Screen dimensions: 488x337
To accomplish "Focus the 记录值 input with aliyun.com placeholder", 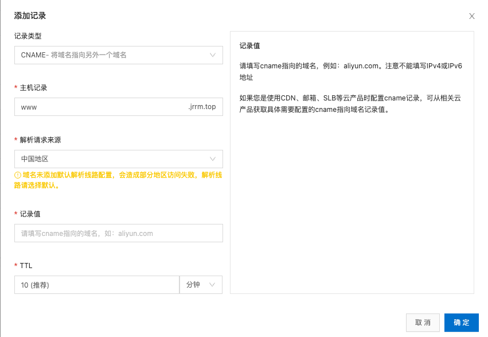I will [x=118, y=233].
